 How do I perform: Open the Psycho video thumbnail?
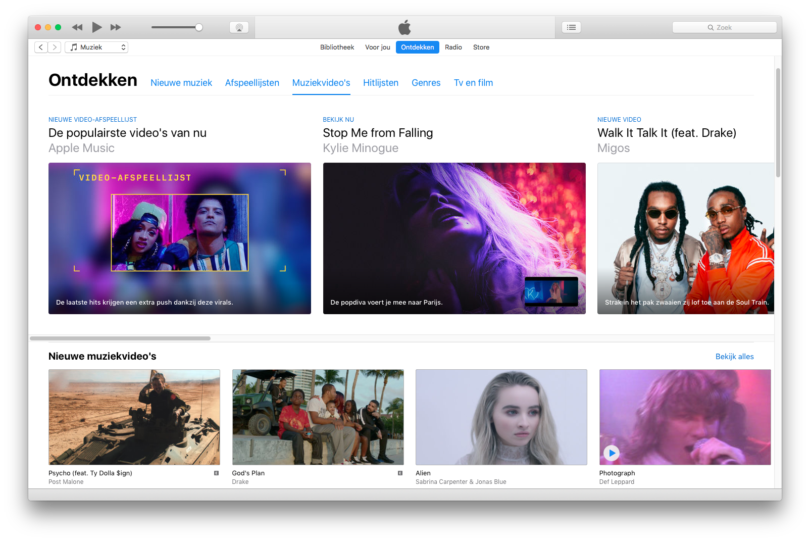click(x=134, y=417)
